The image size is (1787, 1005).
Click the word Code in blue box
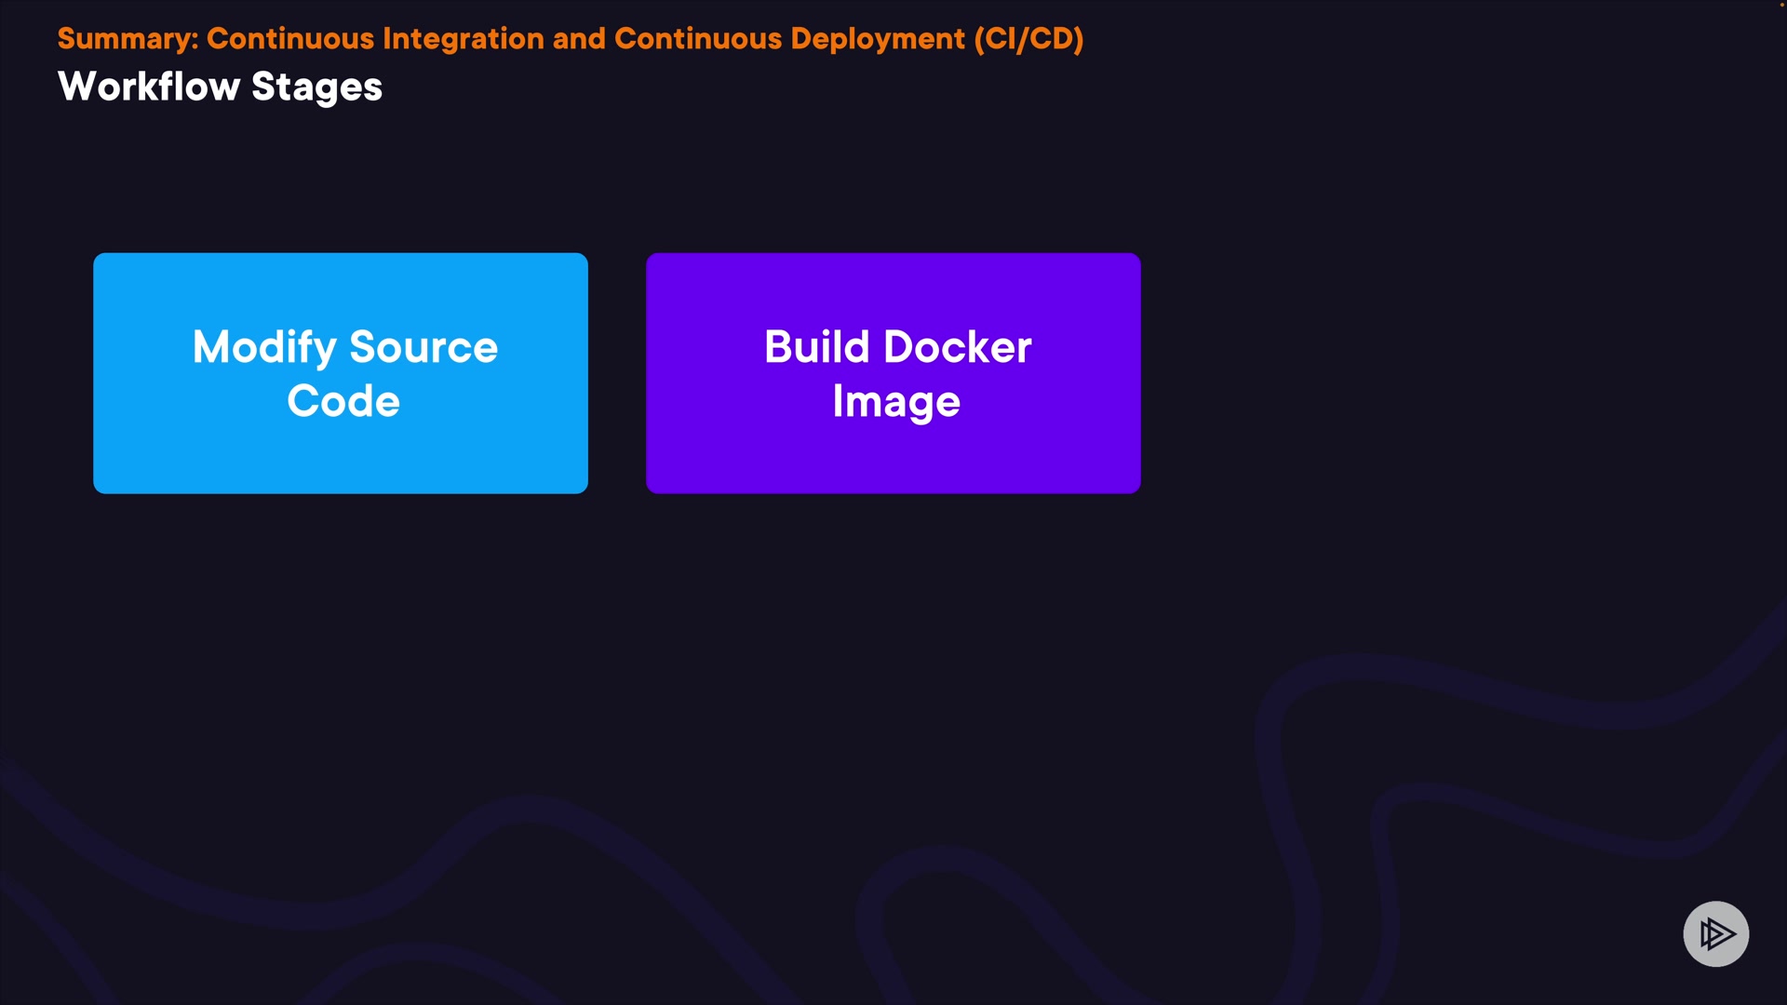(x=343, y=401)
